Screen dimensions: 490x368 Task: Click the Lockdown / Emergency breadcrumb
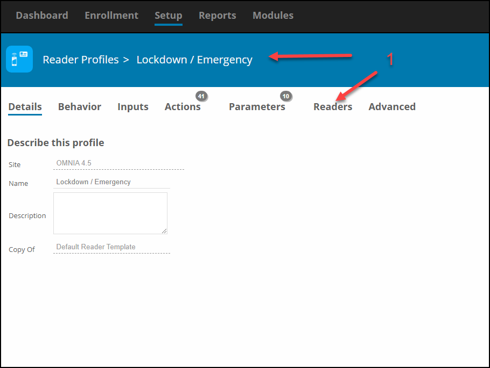194,60
